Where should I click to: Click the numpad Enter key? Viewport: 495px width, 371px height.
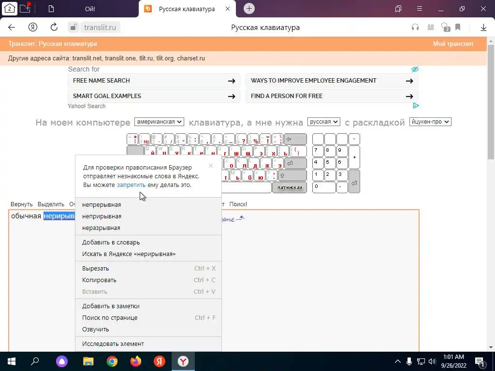click(x=354, y=182)
